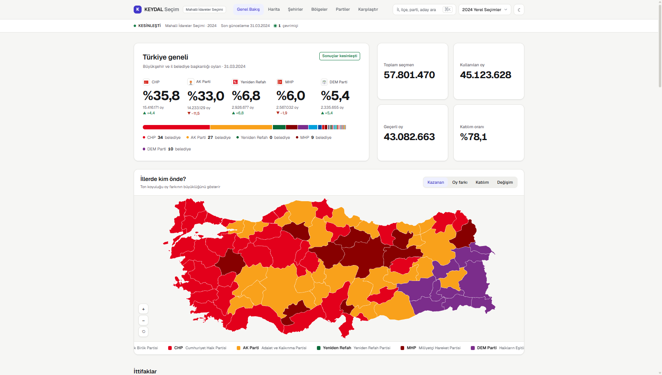Click the KEYDAL Seçim brand link

click(x=156, y=10)
